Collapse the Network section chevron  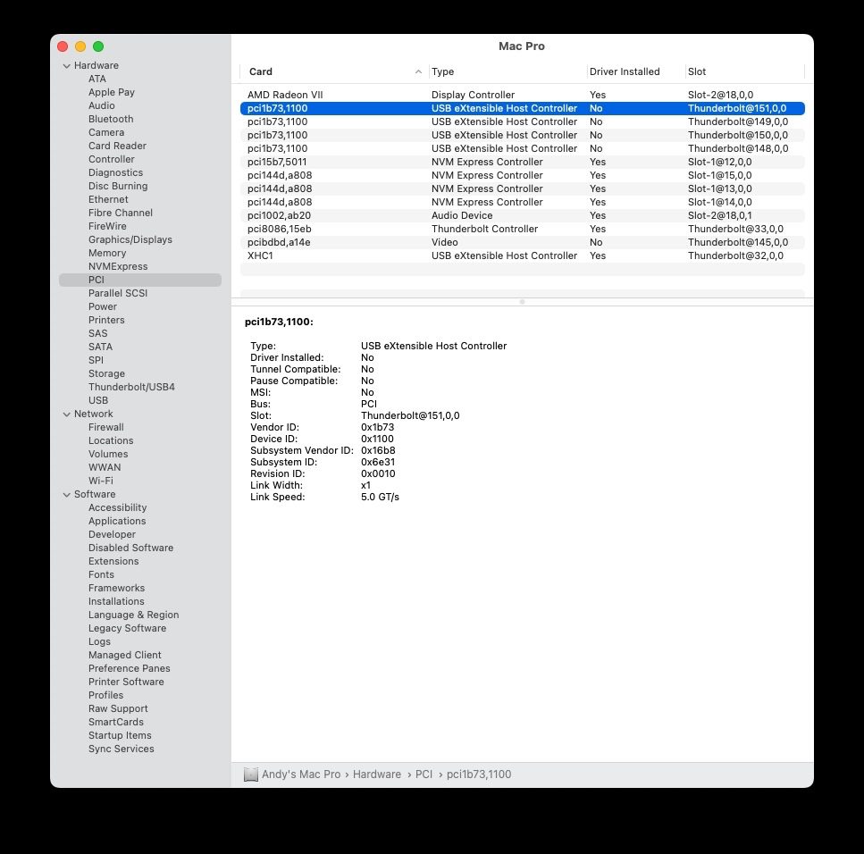pyautogui.click(x=67, y=414)
